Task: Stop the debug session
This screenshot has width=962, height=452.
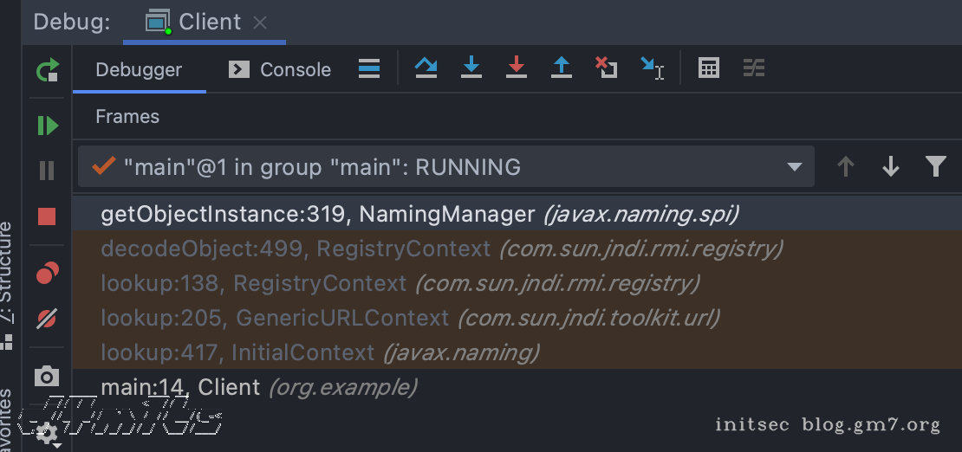Action: click(x=48, y=216)
